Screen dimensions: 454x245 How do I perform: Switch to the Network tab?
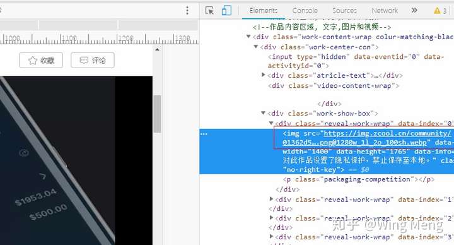pyautogui.click(x=385, y=11)
